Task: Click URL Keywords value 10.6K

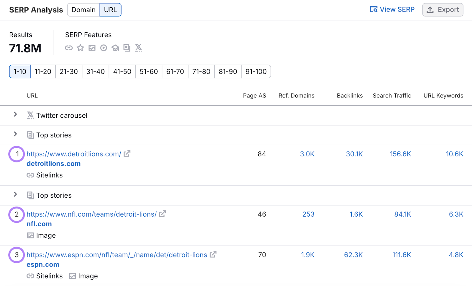Action: tap(454, 154)
